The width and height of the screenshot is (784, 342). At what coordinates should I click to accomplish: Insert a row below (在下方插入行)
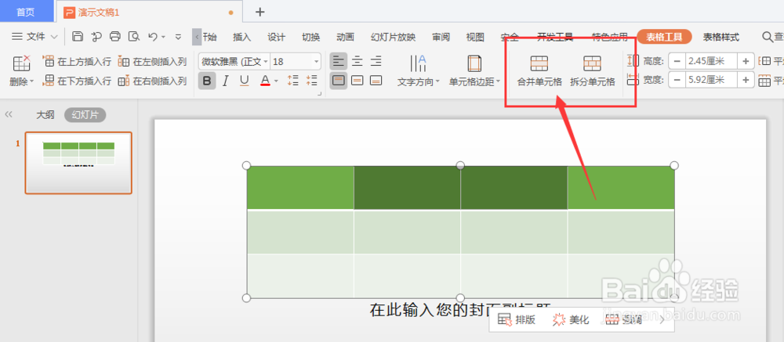click(77, 81)
